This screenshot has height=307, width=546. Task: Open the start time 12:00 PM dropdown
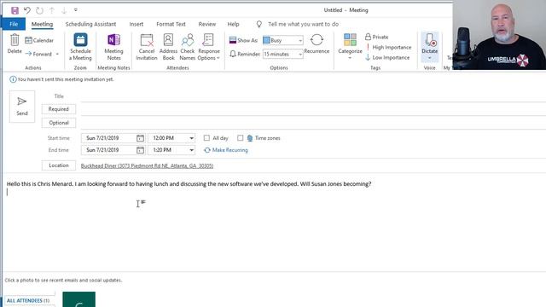tap(191, 138)
